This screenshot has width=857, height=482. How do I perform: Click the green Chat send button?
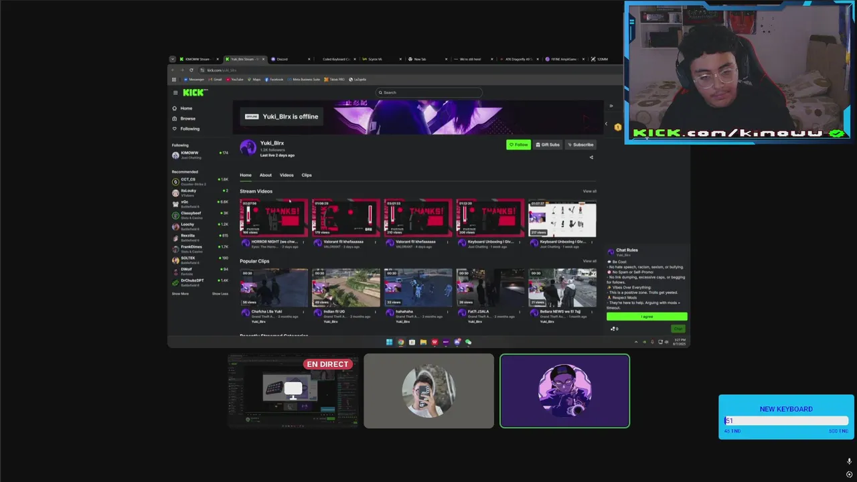tap(678, 329)
